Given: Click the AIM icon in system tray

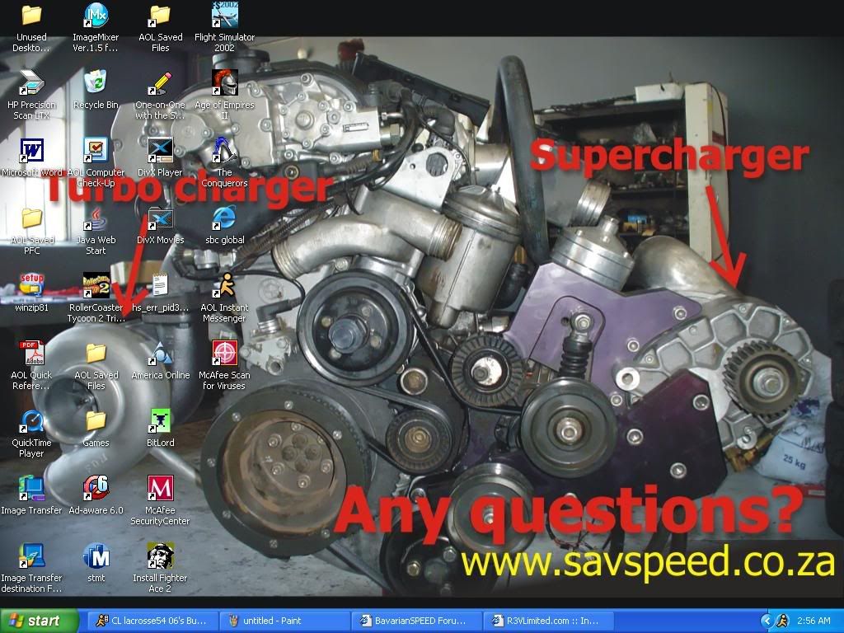Looking at the screenshot, I should coord(783,621).
